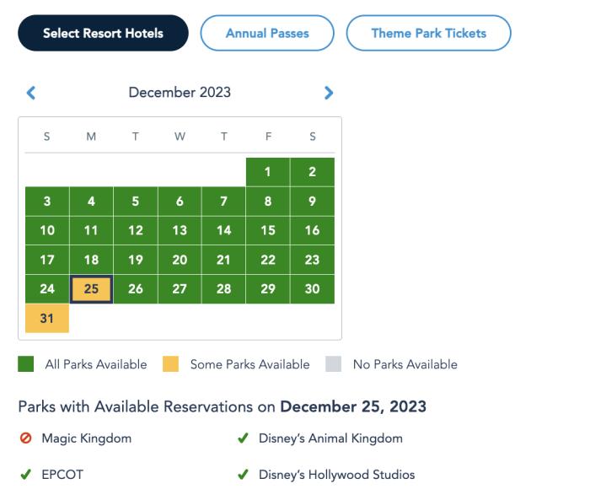Choose December 31 on the calendar
The width and height of the screenshot is (590, 500).
click(47, 319)
